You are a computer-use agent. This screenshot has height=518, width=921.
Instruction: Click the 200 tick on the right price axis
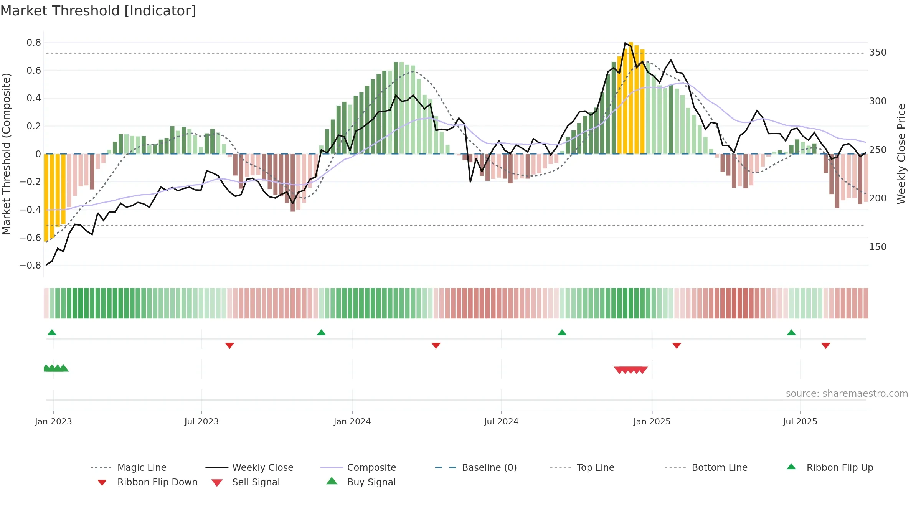878,198
